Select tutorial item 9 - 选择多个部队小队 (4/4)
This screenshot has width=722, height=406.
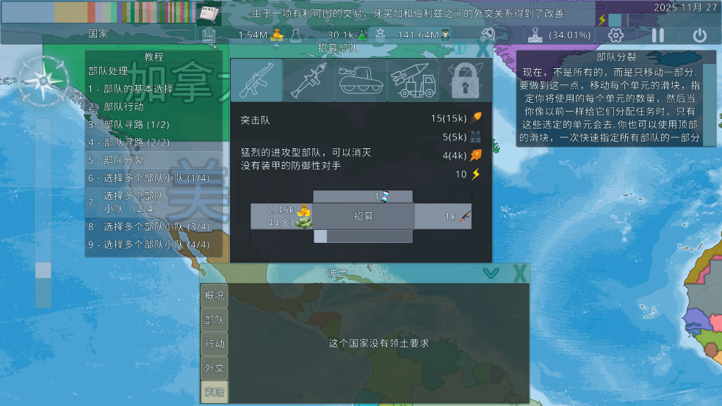click(154, 244)
